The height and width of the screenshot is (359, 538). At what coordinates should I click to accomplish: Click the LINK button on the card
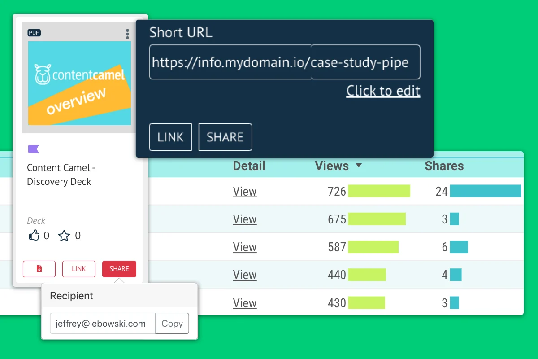[x=79, y=269]
